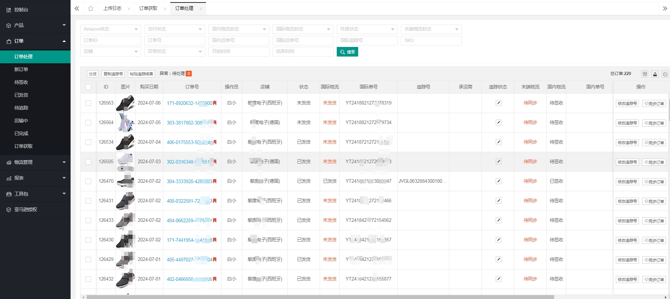
Task: Collapse the sidebar with the double-arrow icon
Action: pos(77,9)
